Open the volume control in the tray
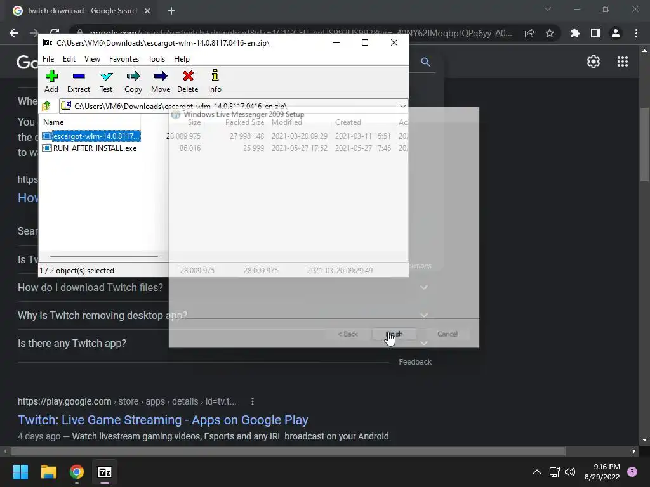The height and width of the screenshot is (487, 650). [x=570, y=472]
